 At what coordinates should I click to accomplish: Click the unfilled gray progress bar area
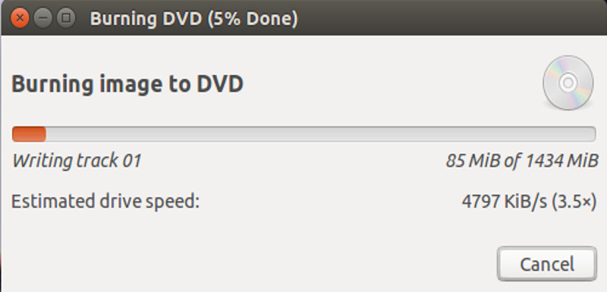click(x=320, y=134)
